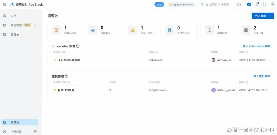Click the 全局设置 gear icon
Image resolution: width=277 pixels, height=135 pixels.
[5, 132]
